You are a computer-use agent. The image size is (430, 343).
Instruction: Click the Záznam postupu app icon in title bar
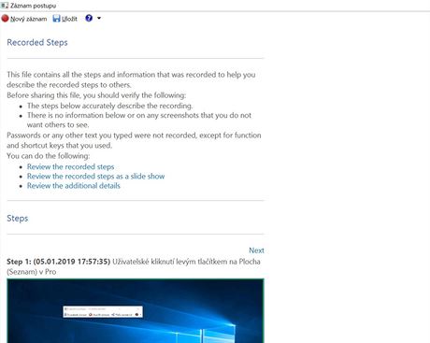[5, 6]
